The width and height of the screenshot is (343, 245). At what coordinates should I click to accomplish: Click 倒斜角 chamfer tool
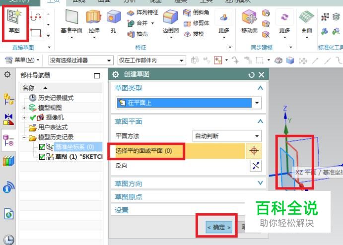click(196, 12)
